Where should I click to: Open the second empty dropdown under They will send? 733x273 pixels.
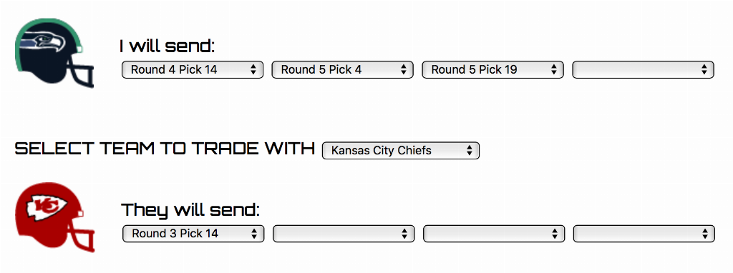pos(344,233)
